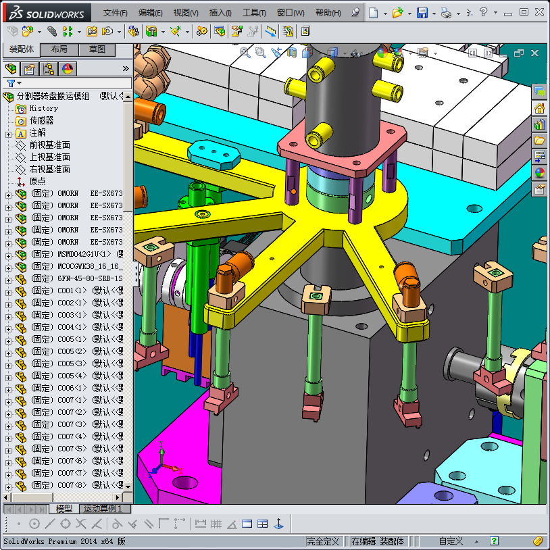This screenshot has height=550, width=550.
Task: Open Appearances color ball in task pane
Action: [539, 172]
